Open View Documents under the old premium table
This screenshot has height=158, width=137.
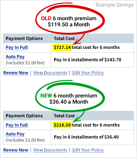[x=50, y=73]
